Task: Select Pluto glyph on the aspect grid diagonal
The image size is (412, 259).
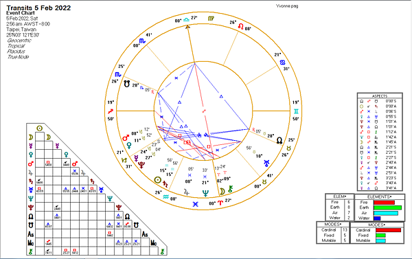Action: [119, 207]
